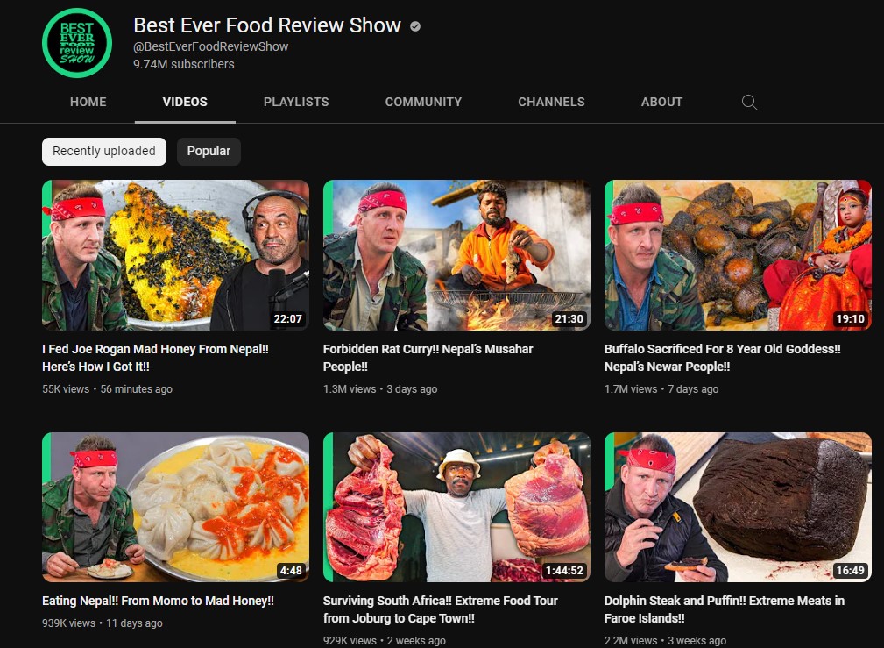Click title 'Forbidden Rat Curry!! Nepal's Musahar People!!'
This screenshot has height=648, width=884.
click(428, 358)
